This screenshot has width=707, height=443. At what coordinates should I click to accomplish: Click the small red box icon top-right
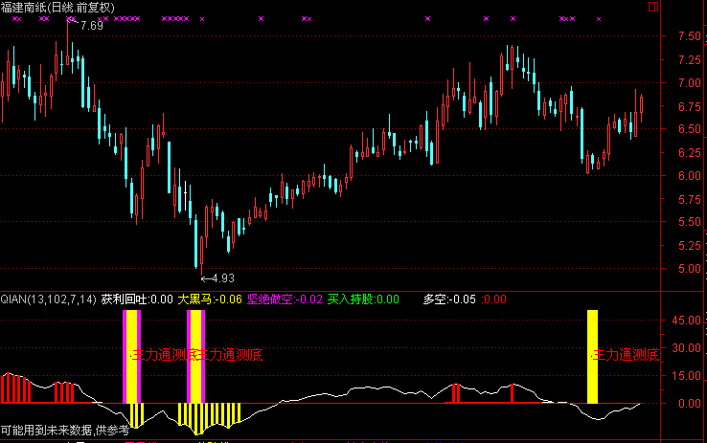[x=654, y=6]
